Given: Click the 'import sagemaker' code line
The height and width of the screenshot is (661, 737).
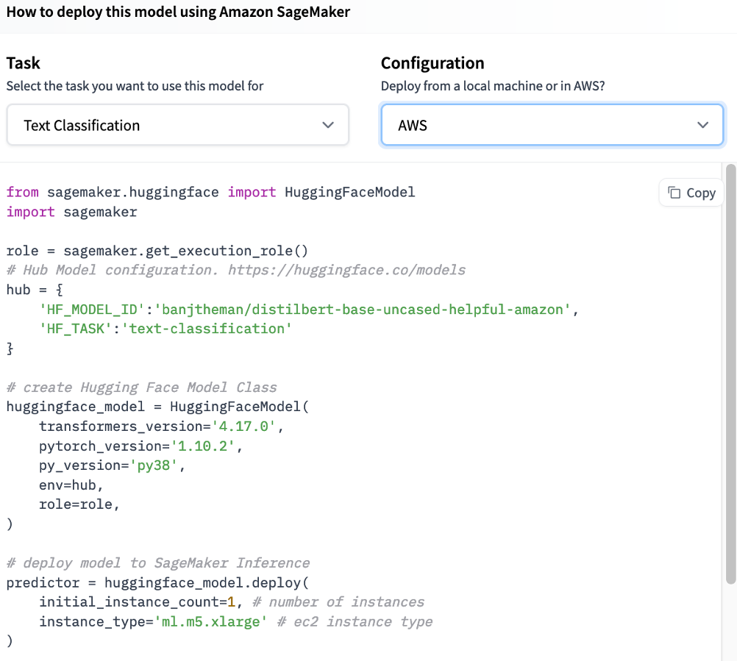Looking at the screenshot, I should pos(72,212).
